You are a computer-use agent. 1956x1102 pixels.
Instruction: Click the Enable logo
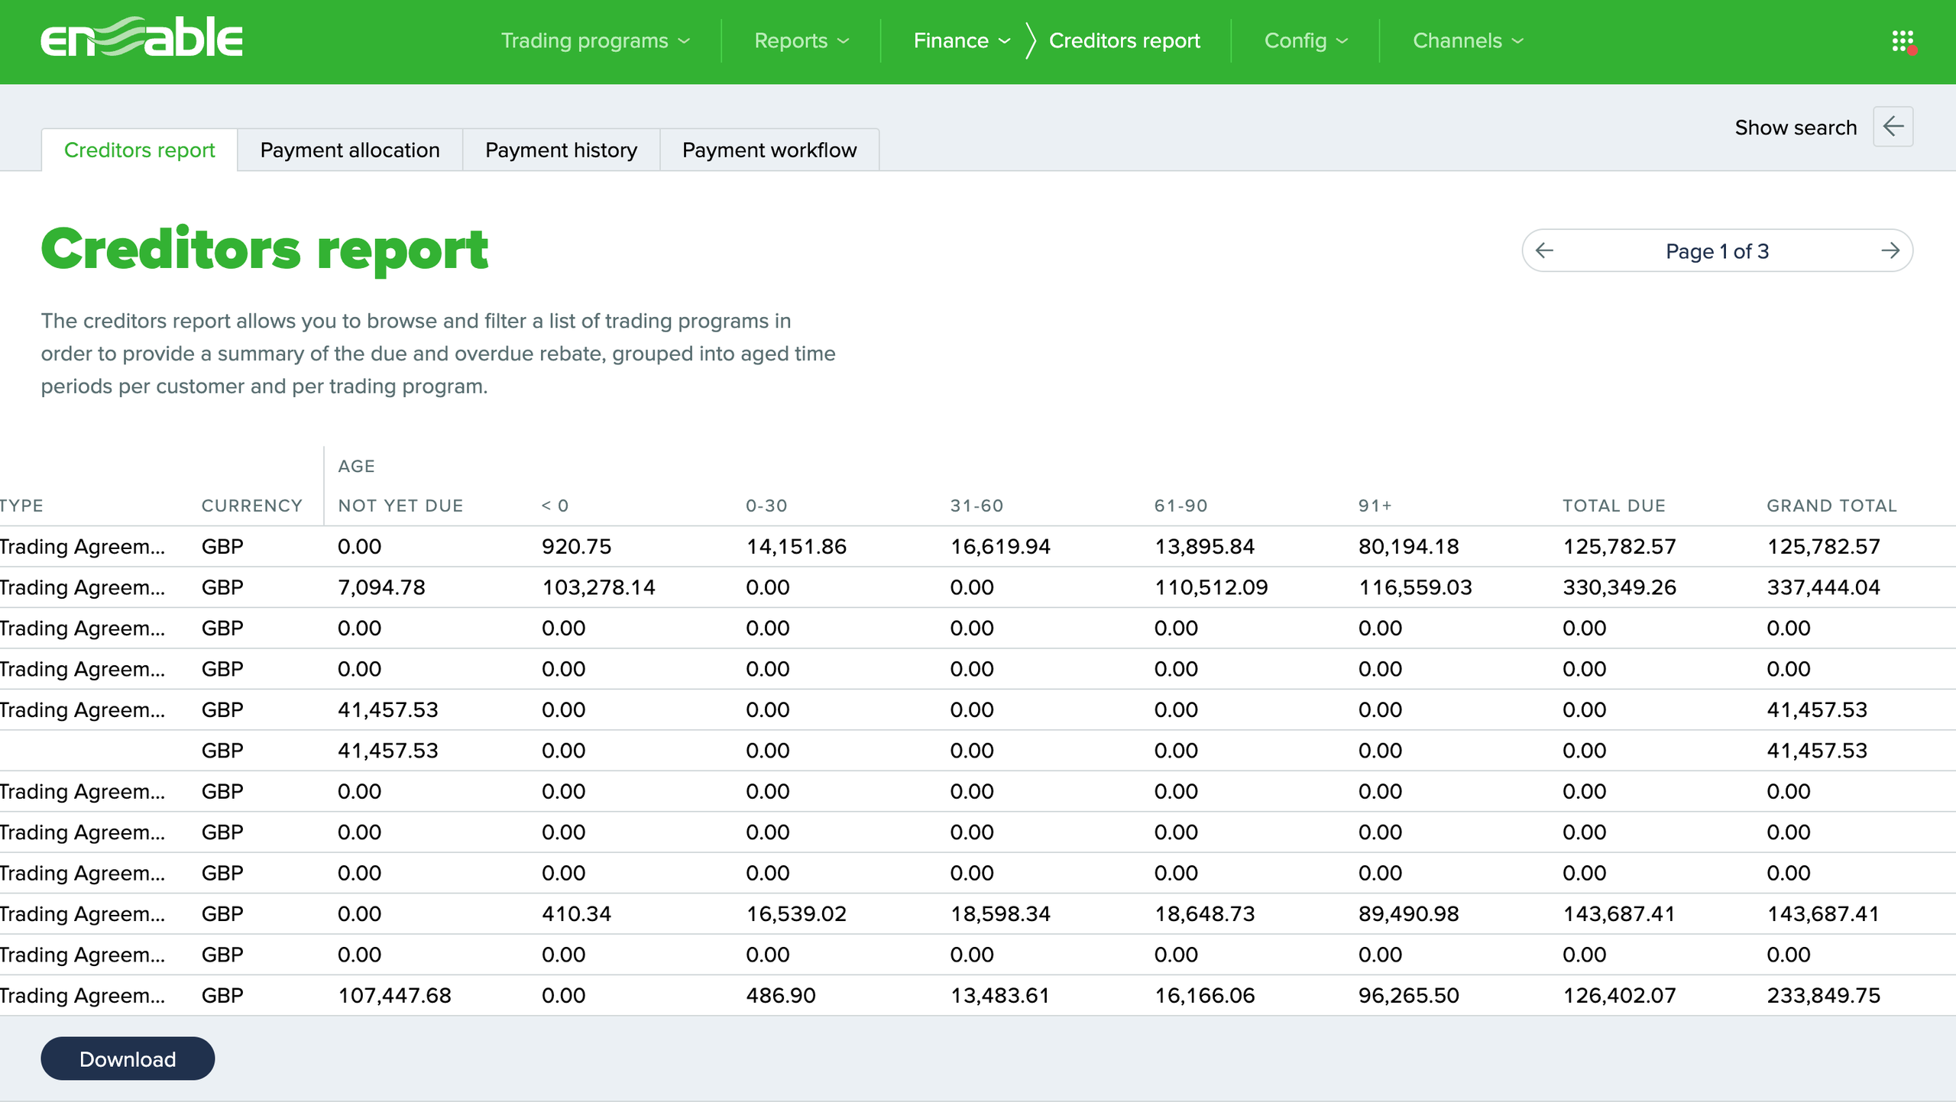coord(141,38)
